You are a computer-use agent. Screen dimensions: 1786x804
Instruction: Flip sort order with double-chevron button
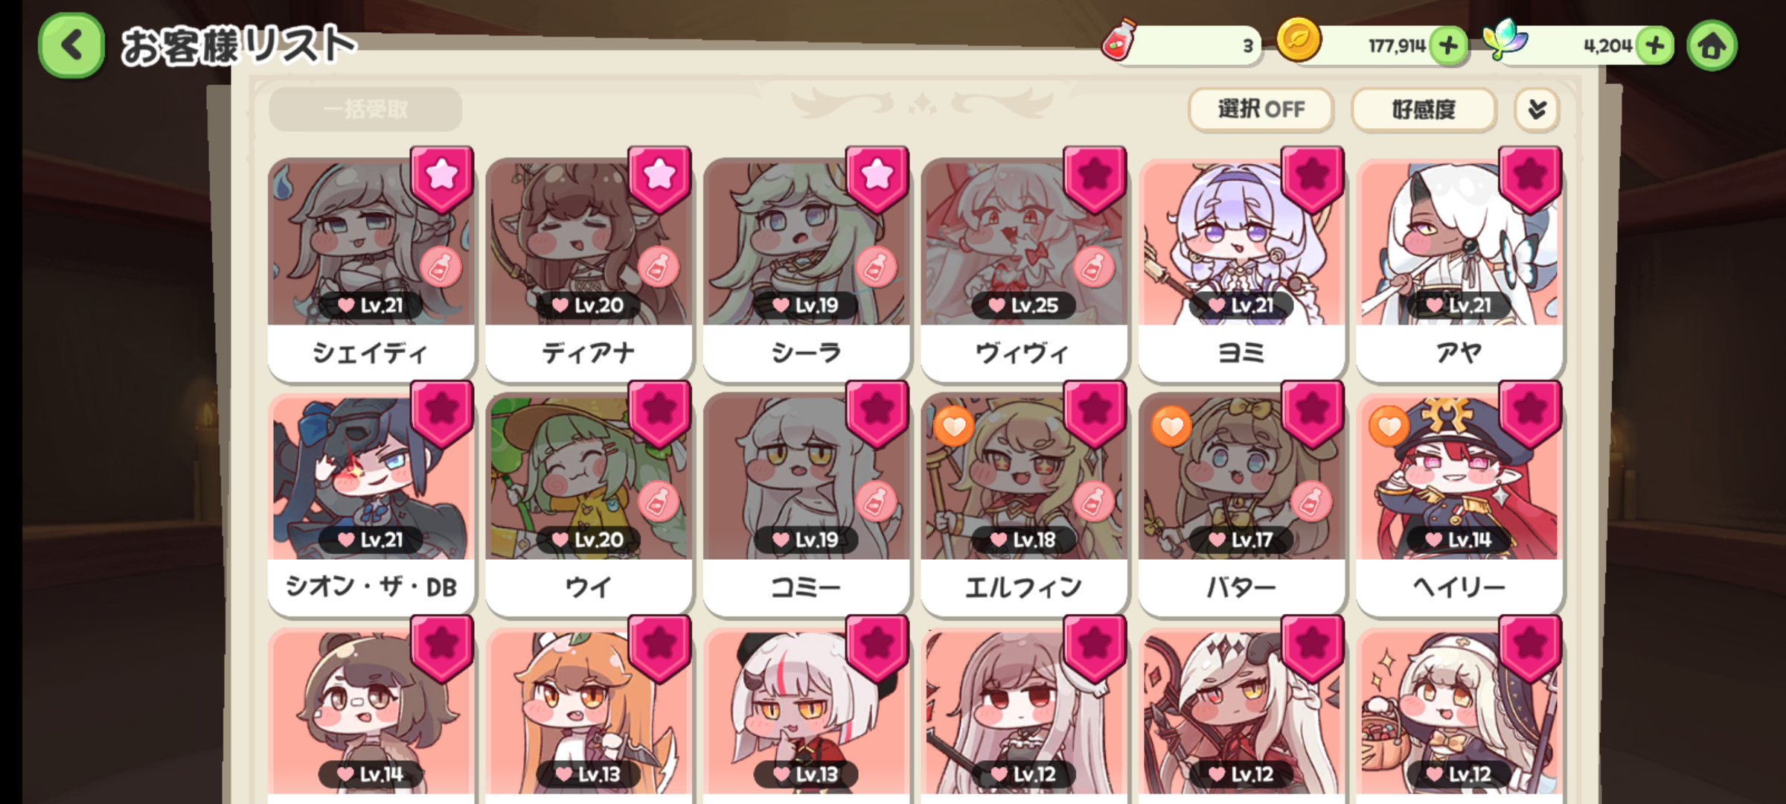pyautogui.click(x=1537, y=109)
